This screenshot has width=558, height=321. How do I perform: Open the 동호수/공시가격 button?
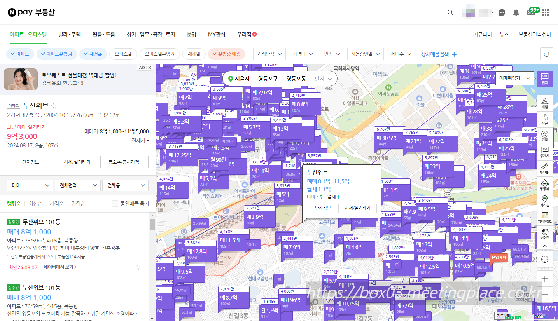click(124, 162)
